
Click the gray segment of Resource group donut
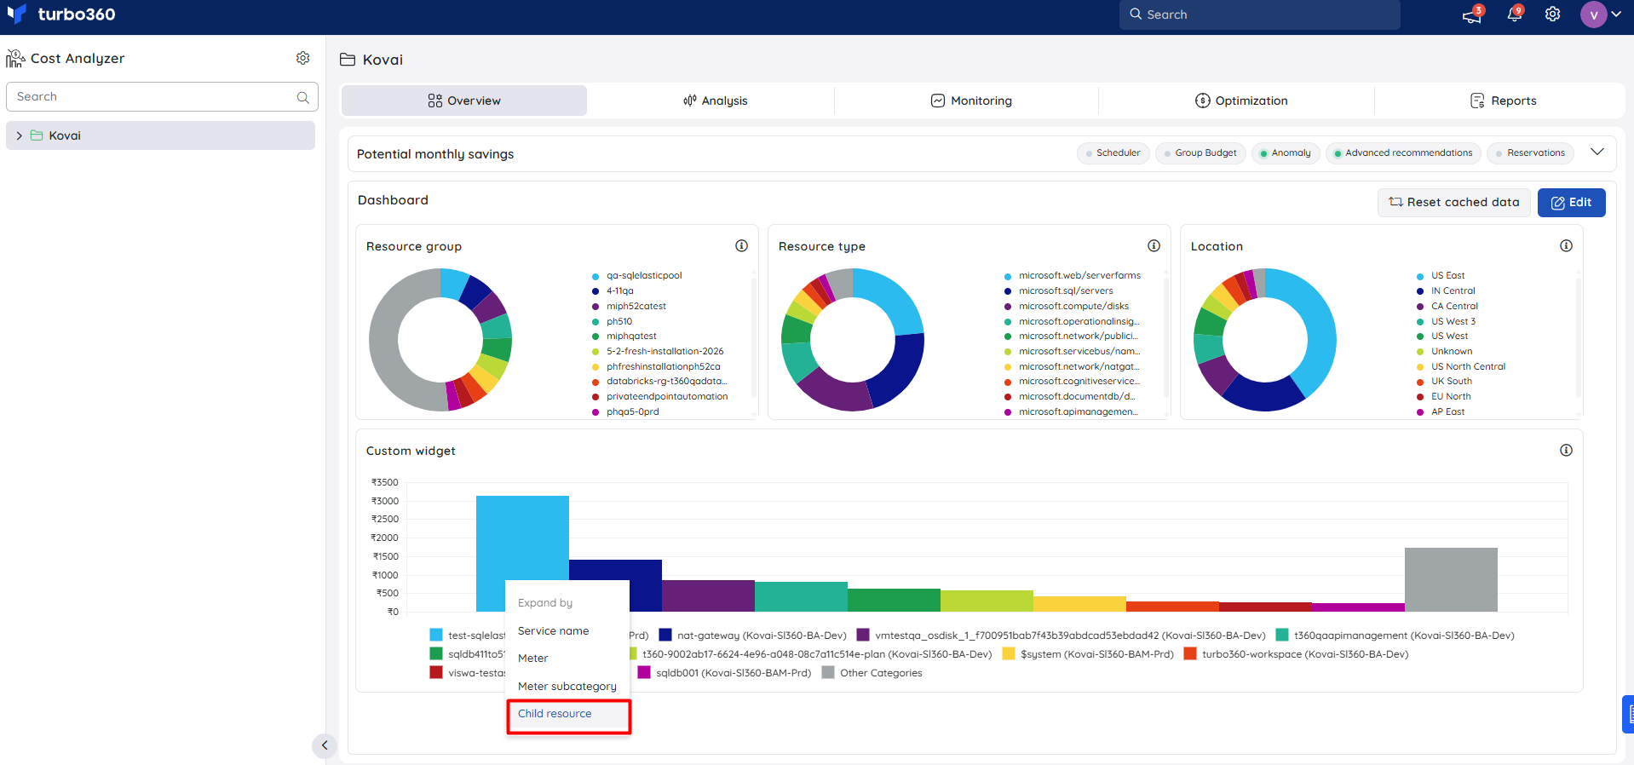pyautogui.click(x=385, y=341)
